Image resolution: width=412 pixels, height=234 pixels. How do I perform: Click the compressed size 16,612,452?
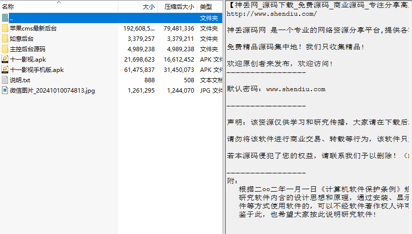point(179,60)
